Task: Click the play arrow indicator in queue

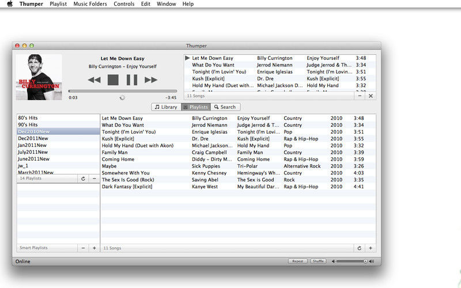Action: point(187,58)
